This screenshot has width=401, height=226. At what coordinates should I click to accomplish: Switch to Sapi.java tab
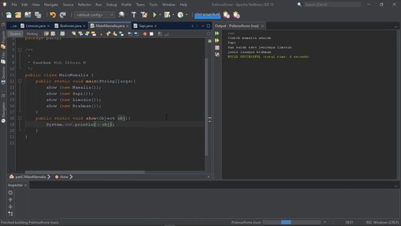146,26
